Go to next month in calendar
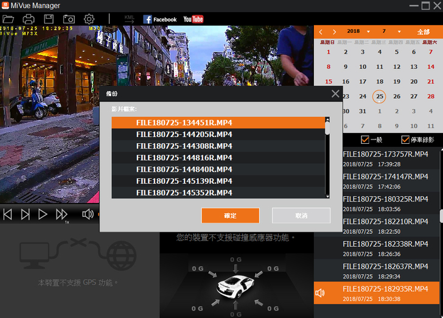Image resolution: width=443 pixels, height=318 pixels. (334, 32)
